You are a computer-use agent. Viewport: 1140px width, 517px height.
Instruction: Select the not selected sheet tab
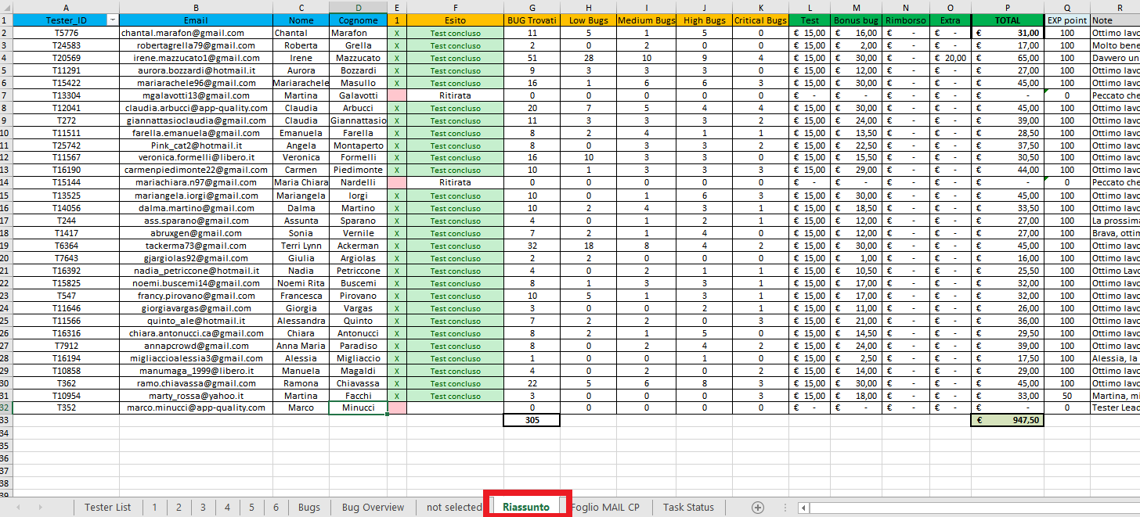pos(453,507)
